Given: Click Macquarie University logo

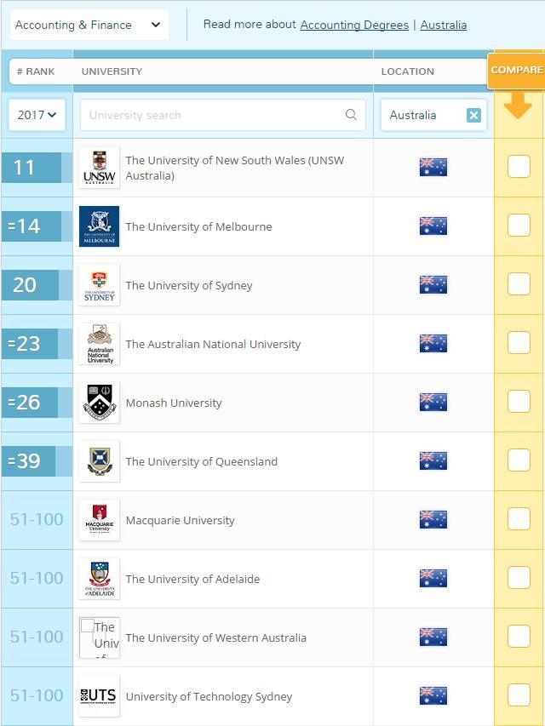Looking at the screenshot, I should 99,520.
